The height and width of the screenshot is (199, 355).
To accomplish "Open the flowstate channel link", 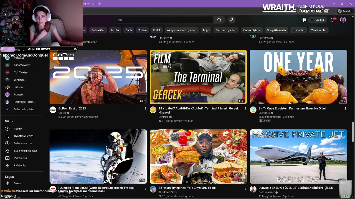I will 264,38.
